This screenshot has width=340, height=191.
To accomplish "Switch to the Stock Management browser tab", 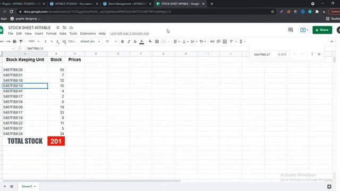I will click(127, 4).
